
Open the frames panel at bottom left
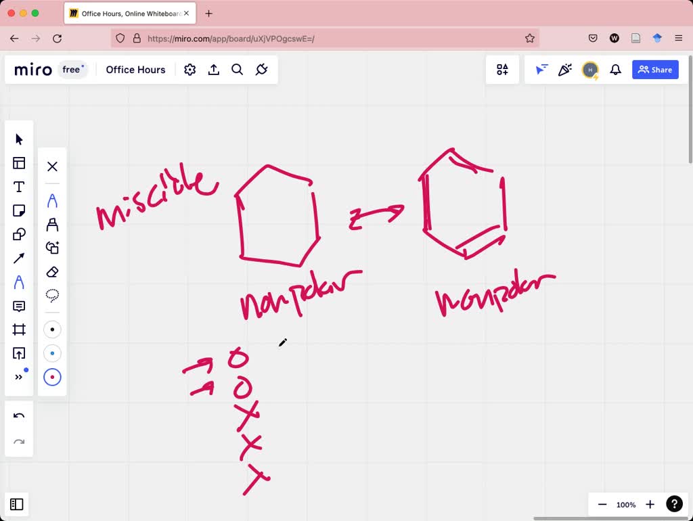tap(17, 504)
